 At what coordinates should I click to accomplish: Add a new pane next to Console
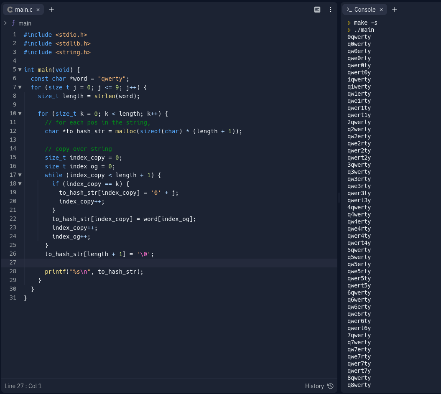395,10
